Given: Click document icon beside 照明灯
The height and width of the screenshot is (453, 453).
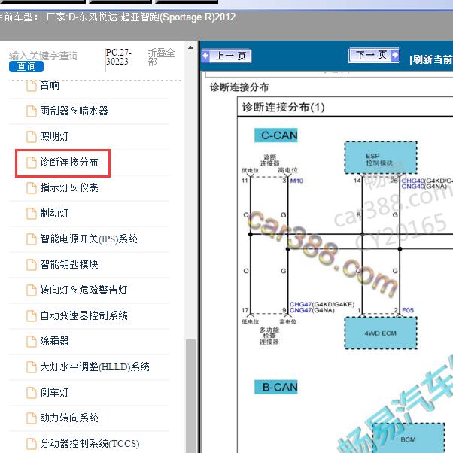Looking at the screenshot, I should [x=31, y=137].
